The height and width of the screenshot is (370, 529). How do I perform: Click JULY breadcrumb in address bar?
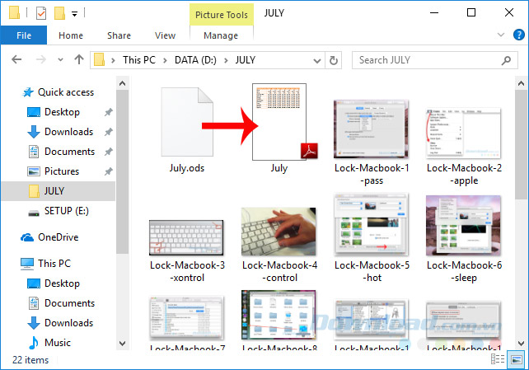point(246,60)
